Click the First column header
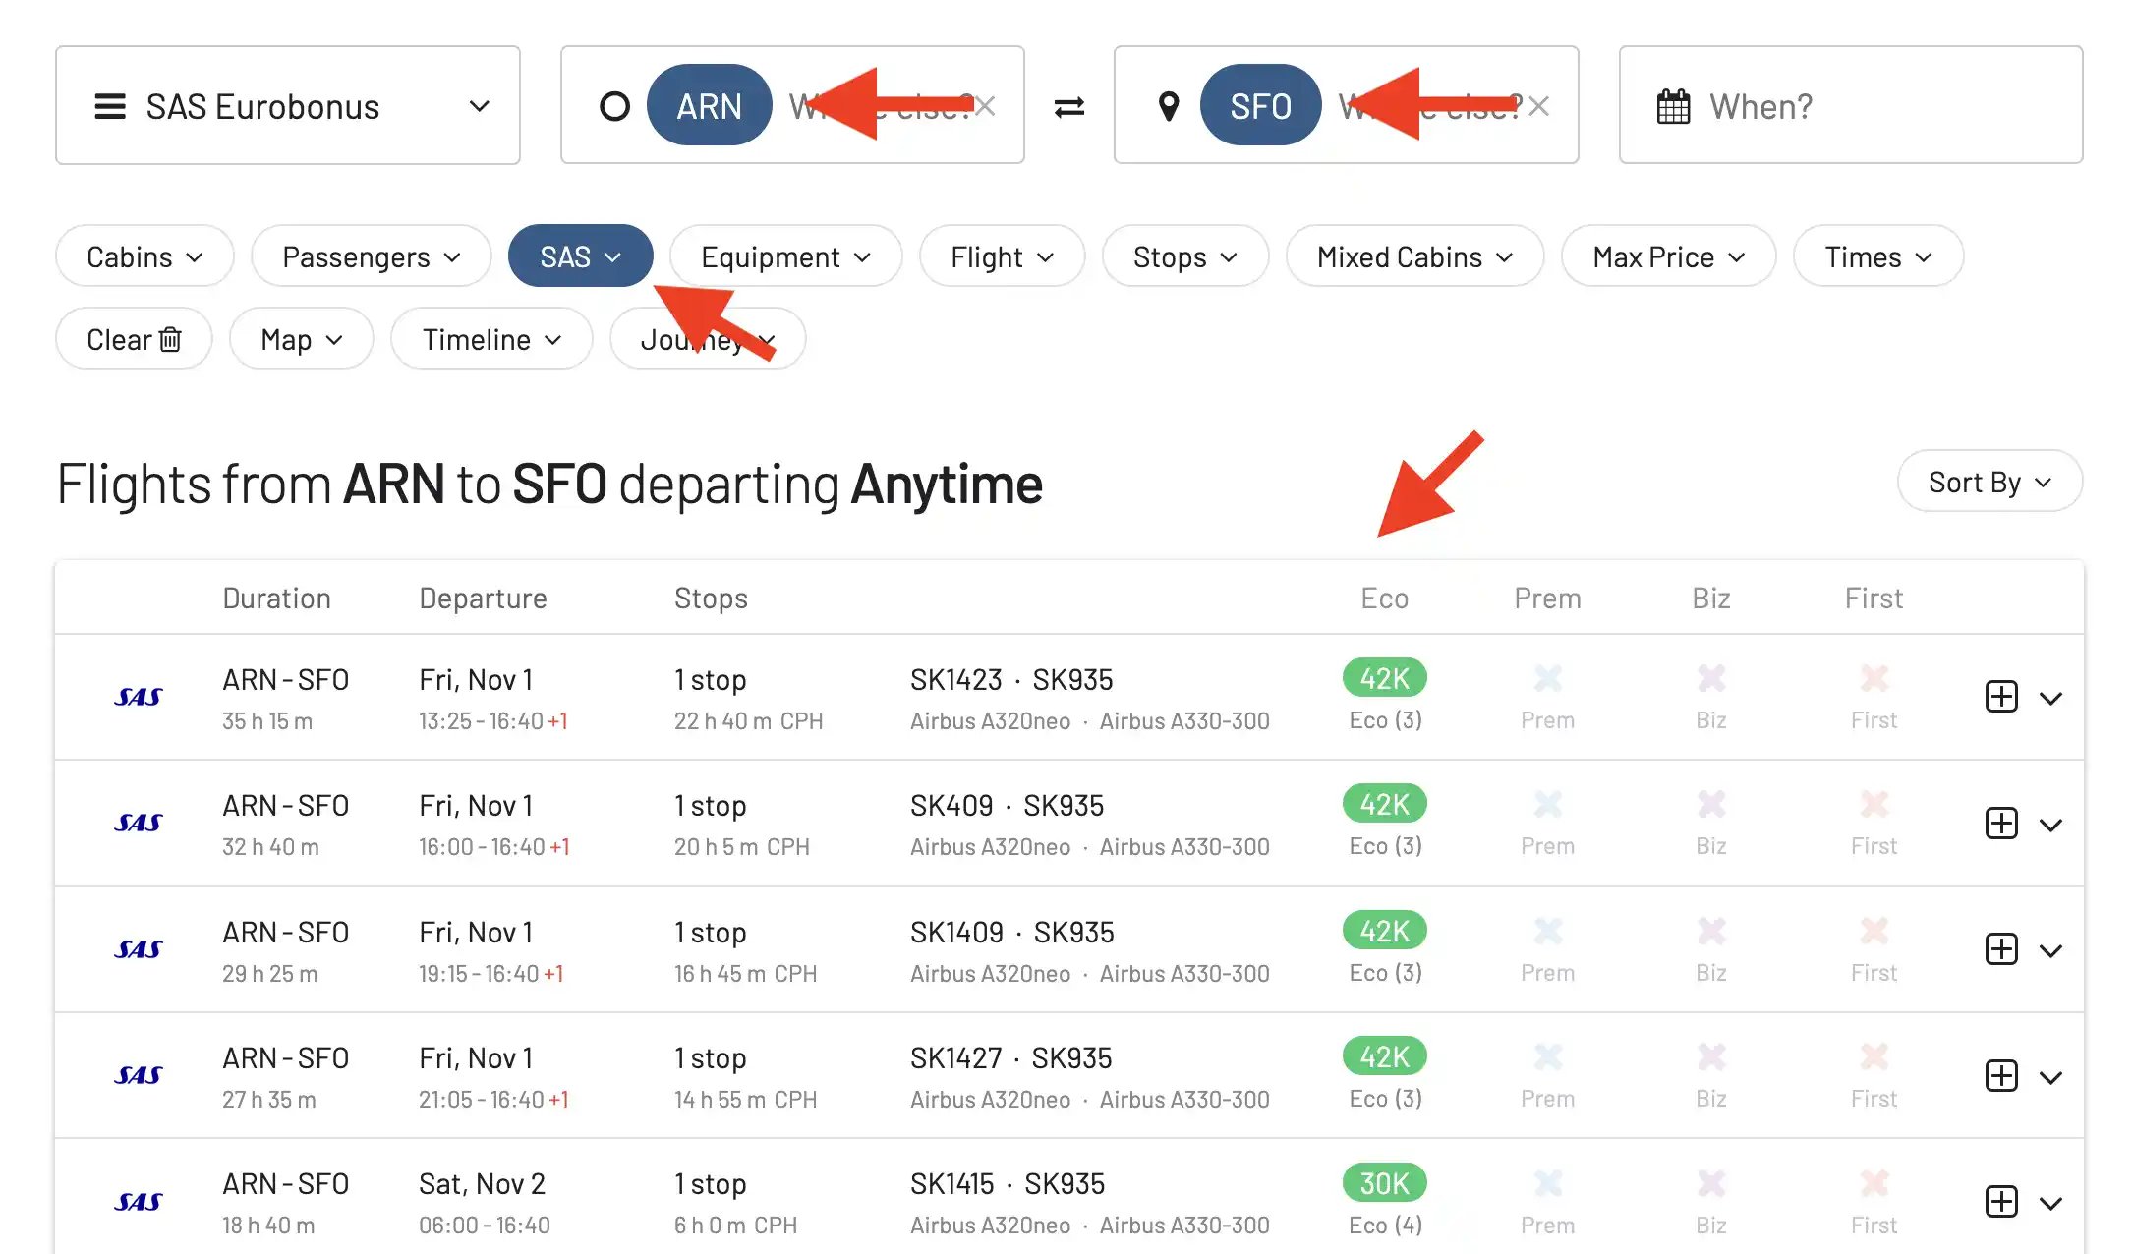The width and height of the screenshot is (2133, 1254). coord(1874,598)
